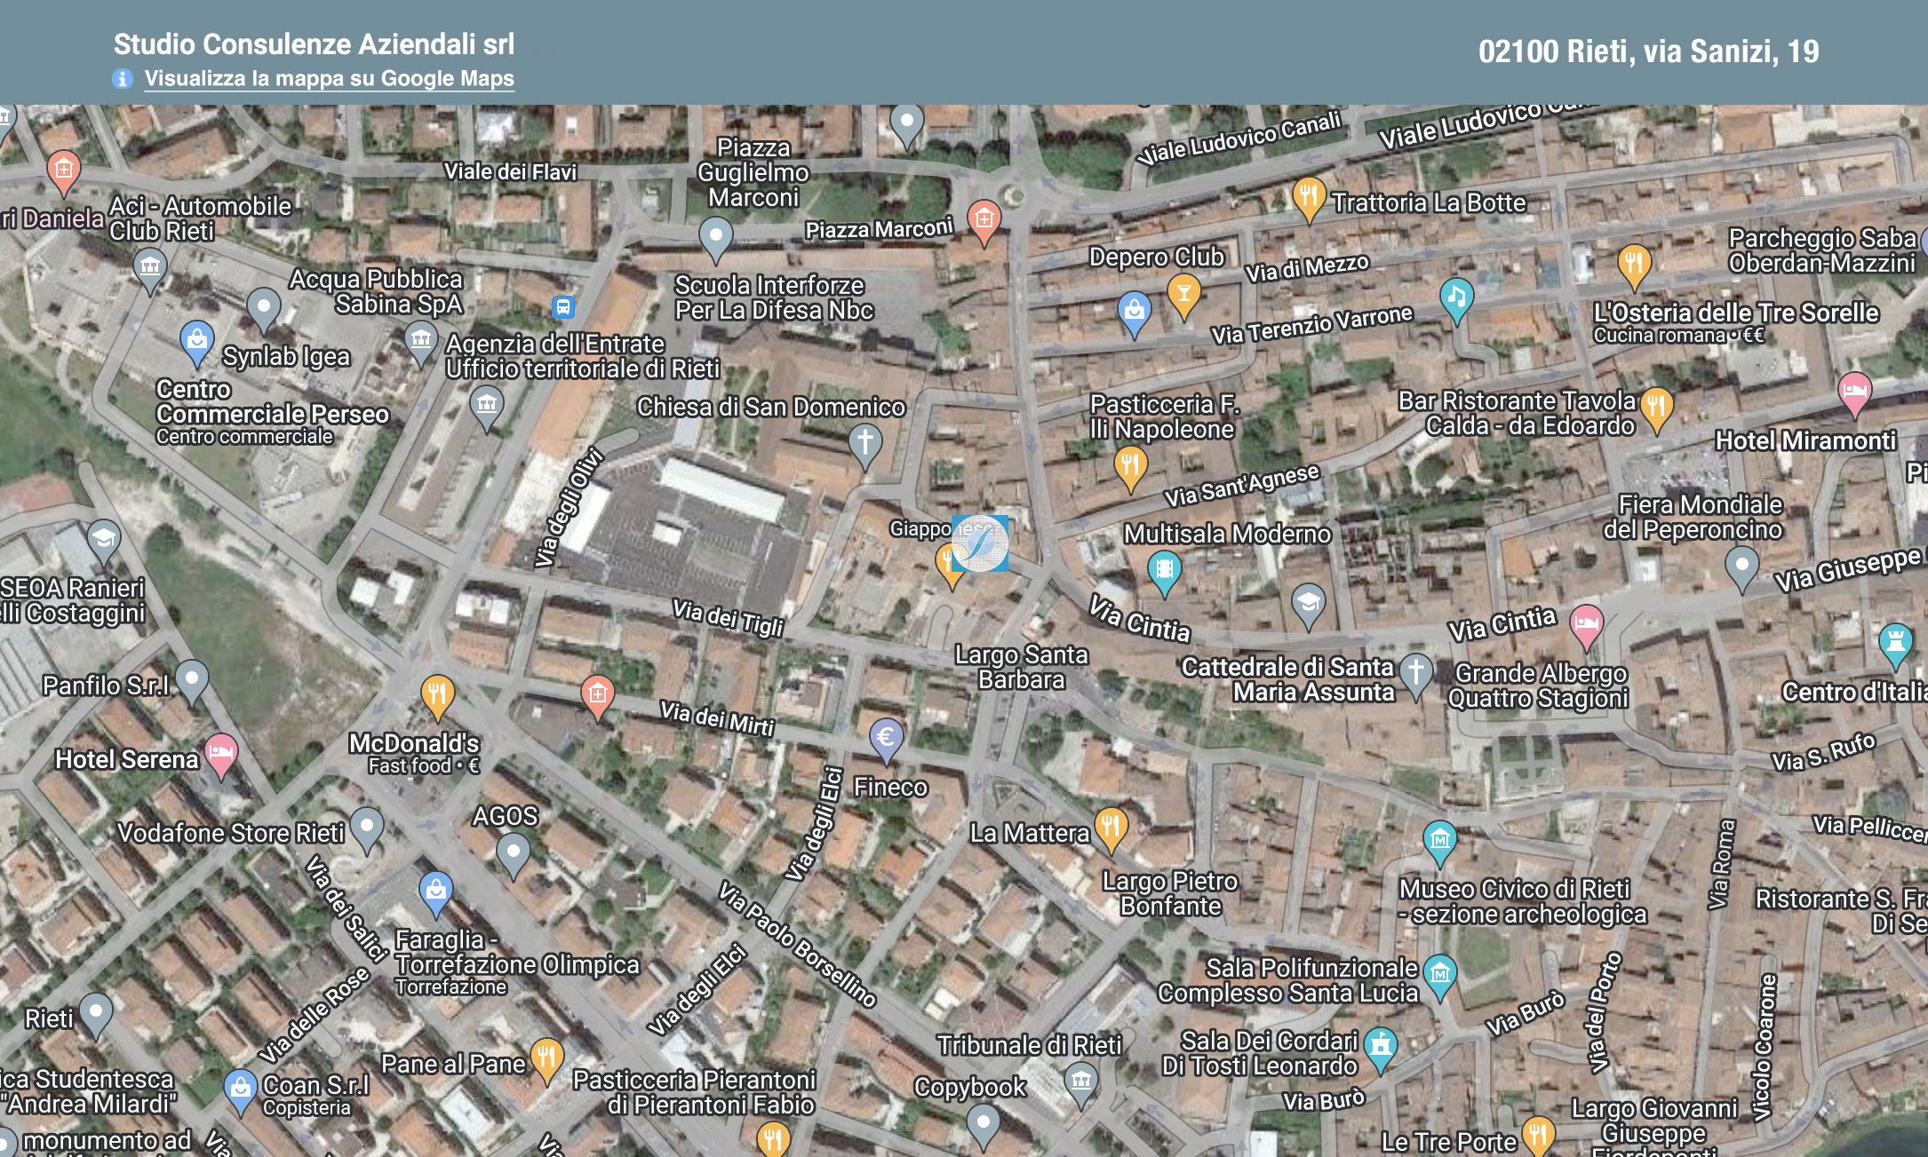Image resolution: width=1928 pixels, height=1157 pixels.
Task: Click the Coan S.r.l copisteria shop pin
Action: pos(240,1091)
